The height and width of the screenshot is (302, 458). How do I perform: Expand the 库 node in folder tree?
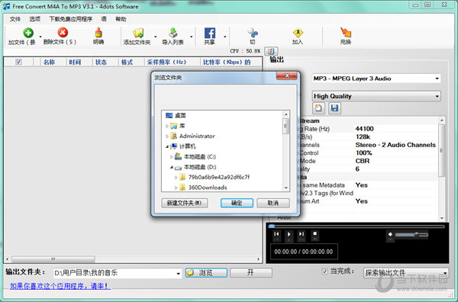(x=167, y=126)
